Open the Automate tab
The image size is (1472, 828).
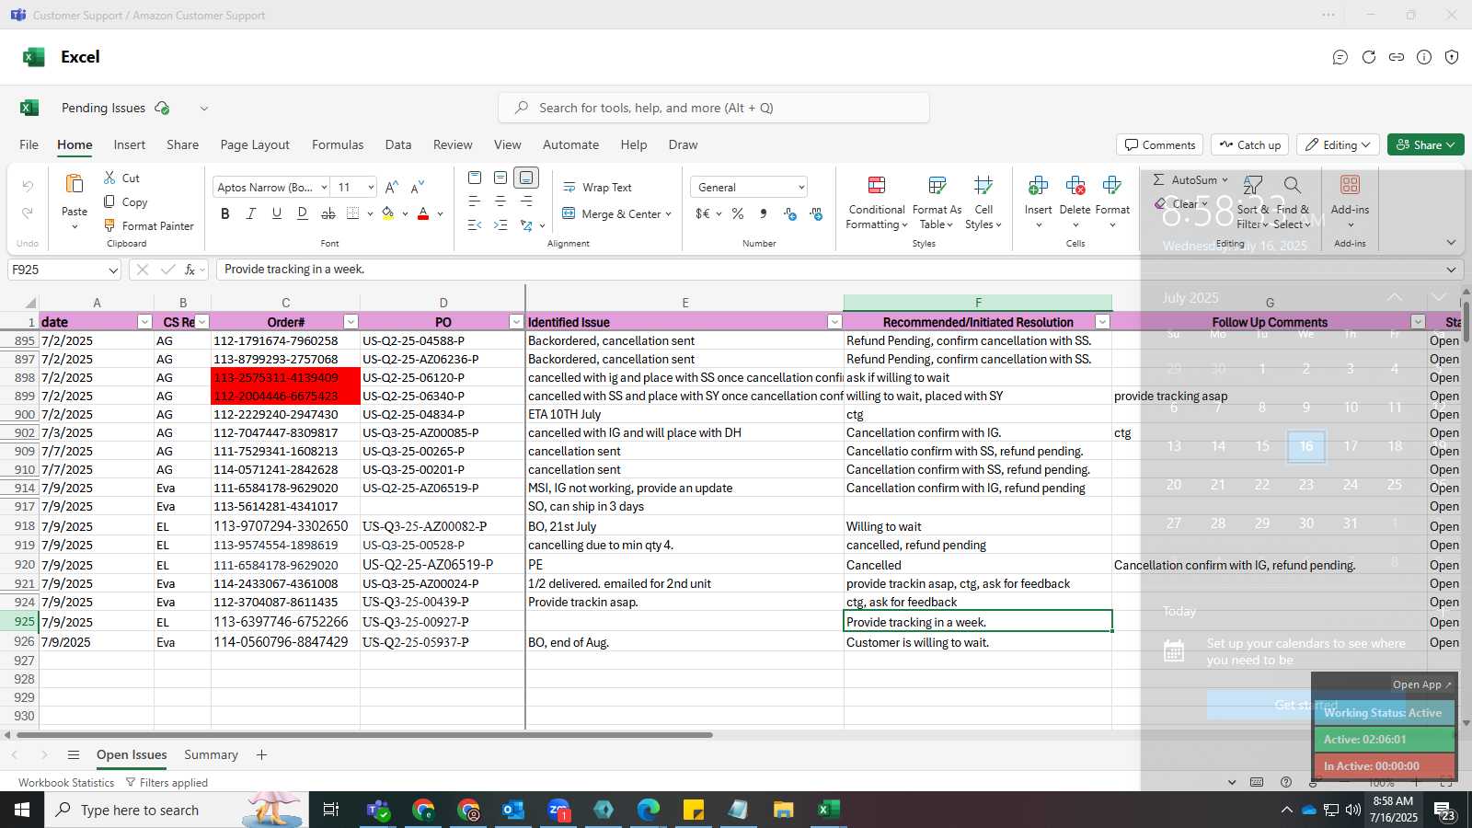point(570,144)
